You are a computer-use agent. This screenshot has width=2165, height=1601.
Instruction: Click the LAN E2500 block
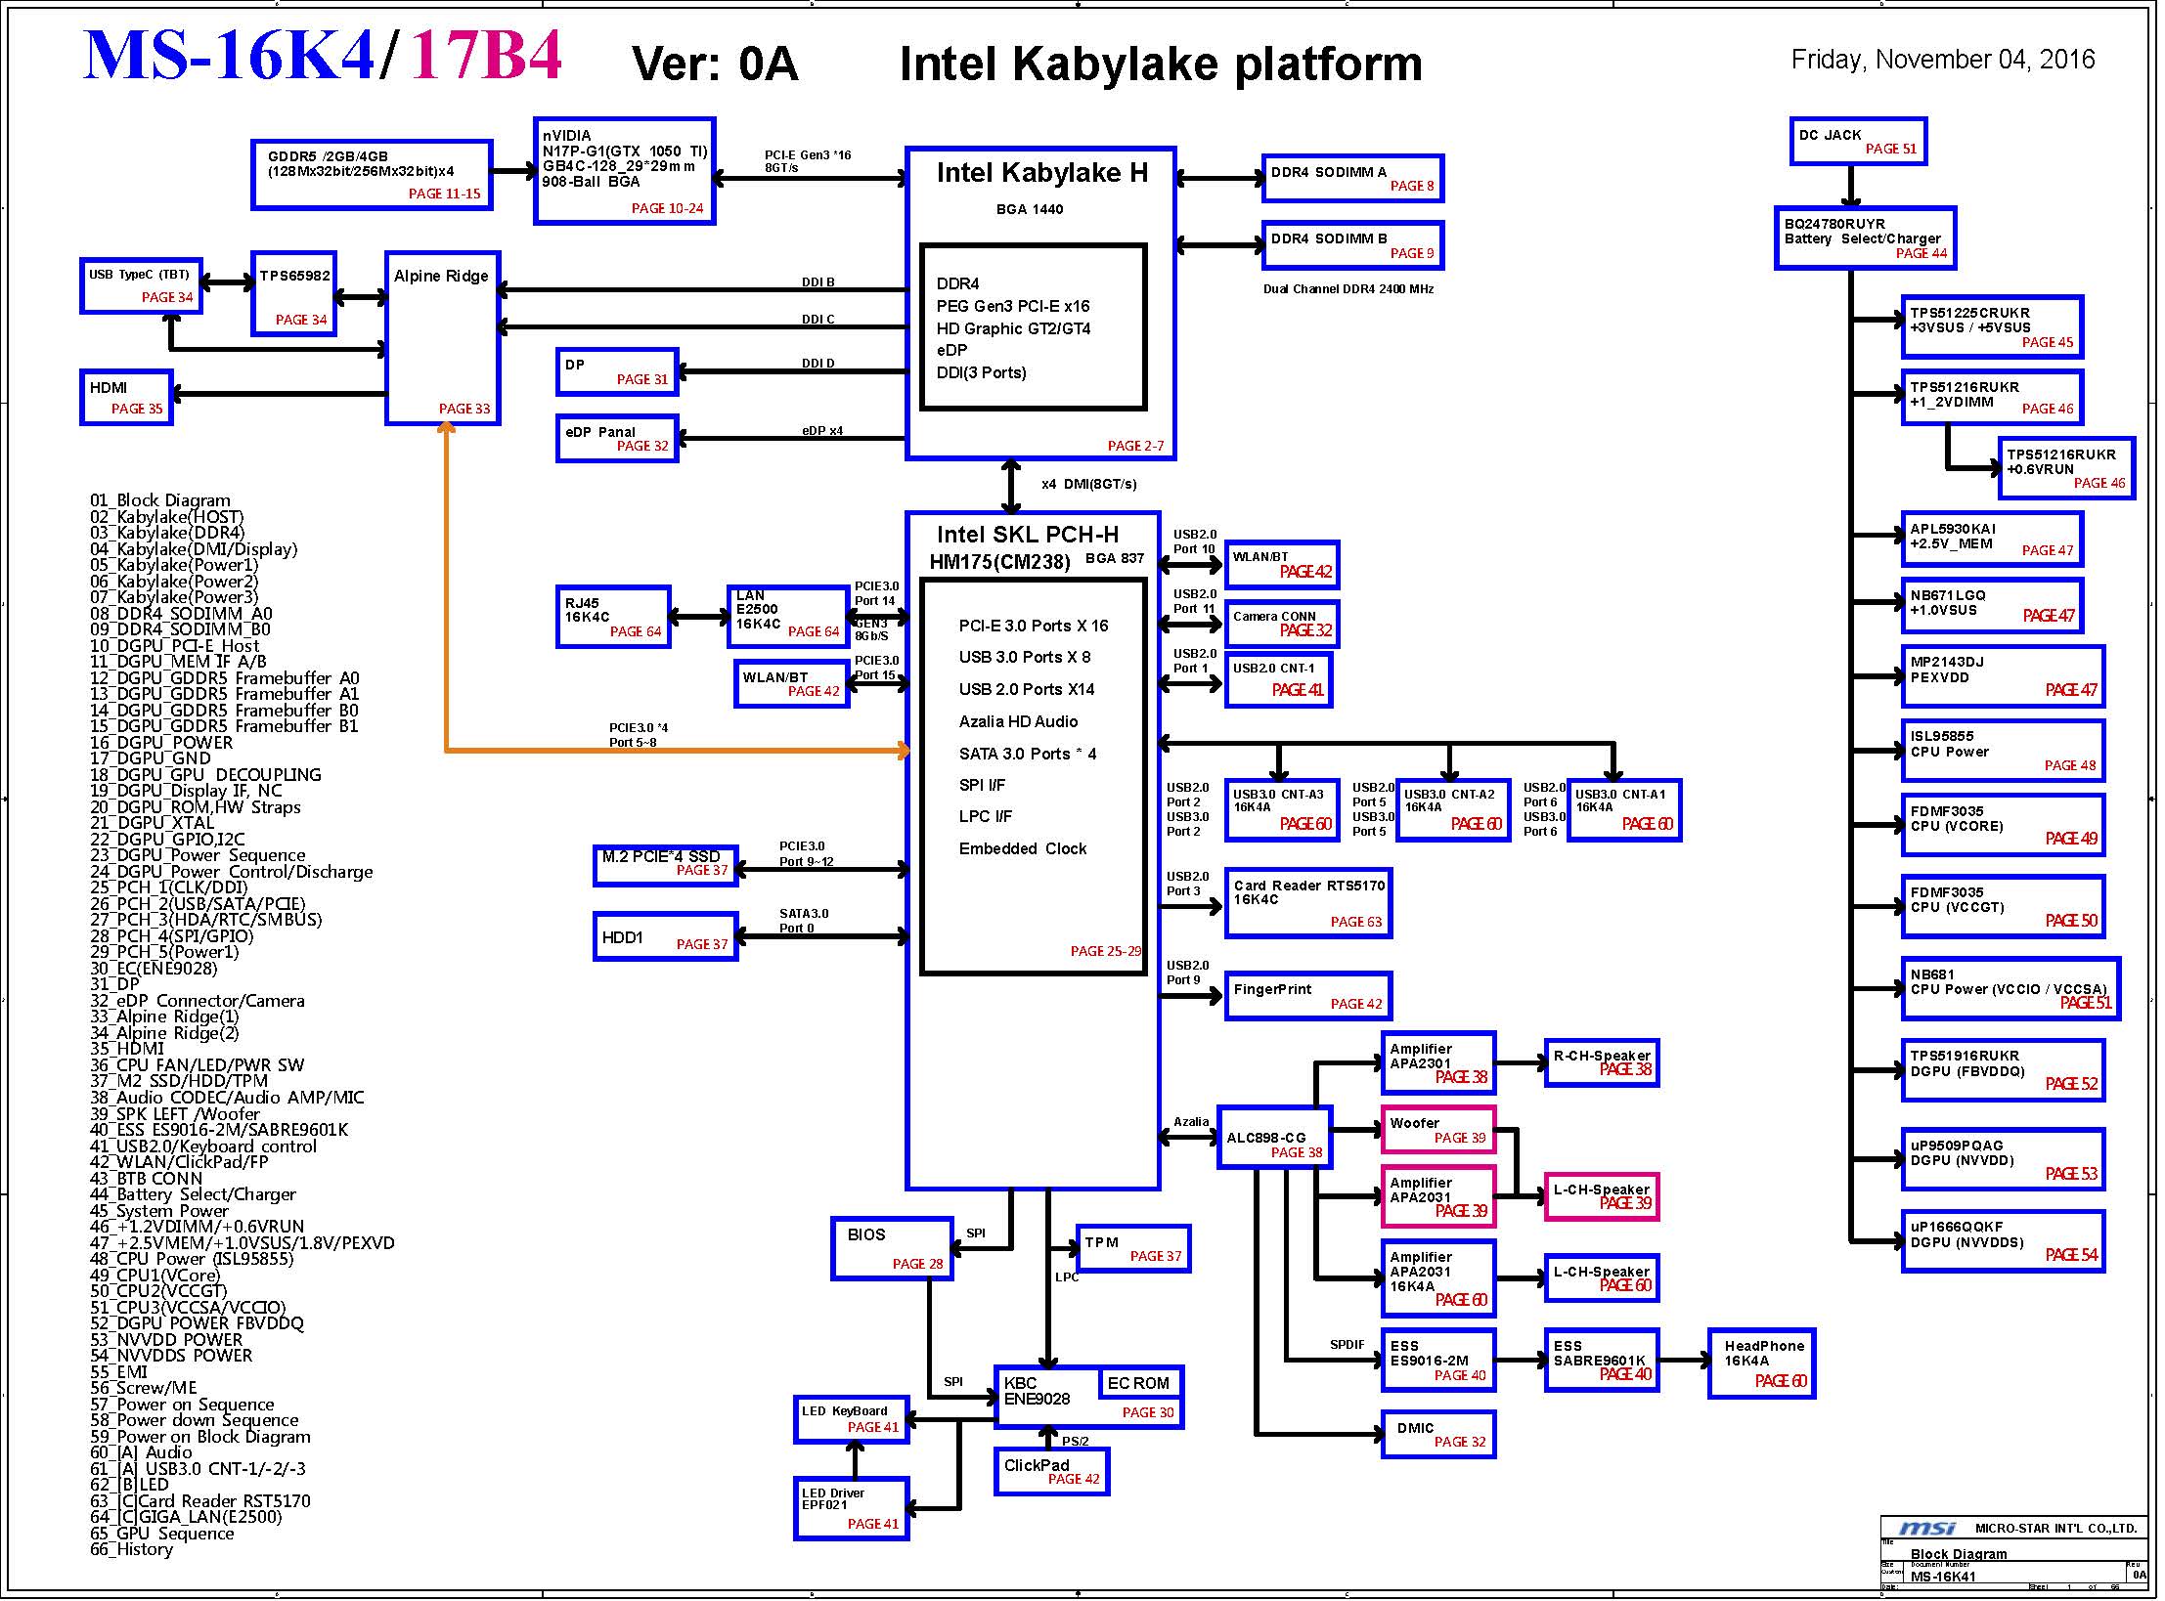(x=788, y=617)
